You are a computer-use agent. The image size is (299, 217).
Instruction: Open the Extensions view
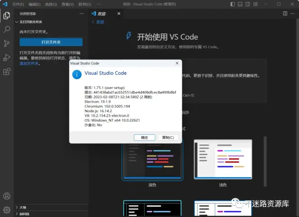pyautogui.click(x=7, y=71)
